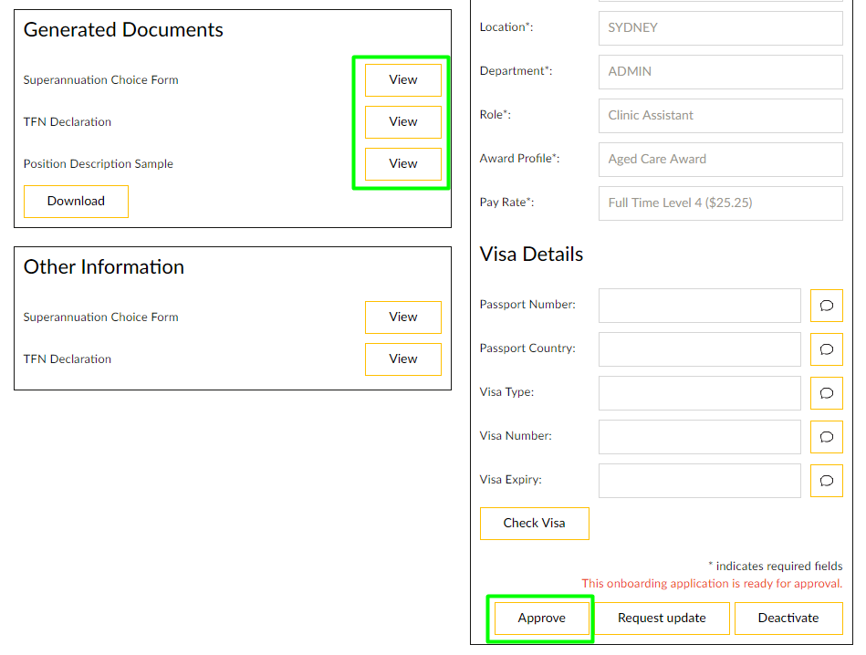
Task: Select the 'indicates required fields' note
Action: click(776, 567)
